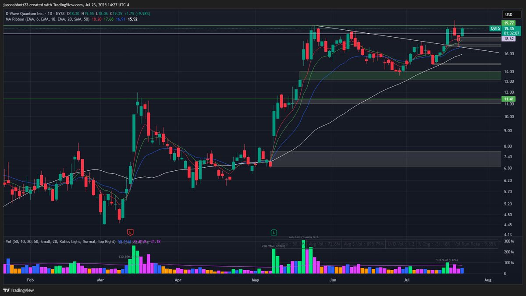
Task: Click the QBTS symbol tag on price axis
Action: click(495, 28)
